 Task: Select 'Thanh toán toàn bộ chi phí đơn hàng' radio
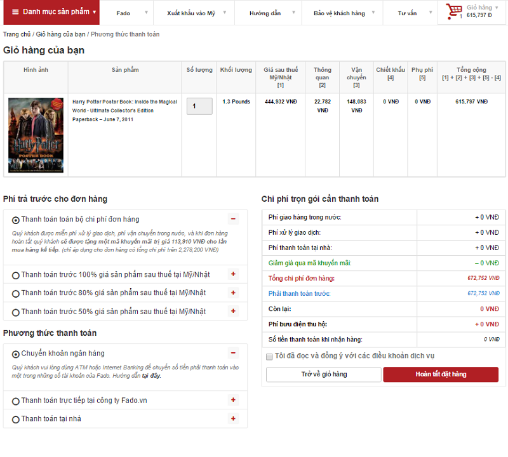[15, 220]
